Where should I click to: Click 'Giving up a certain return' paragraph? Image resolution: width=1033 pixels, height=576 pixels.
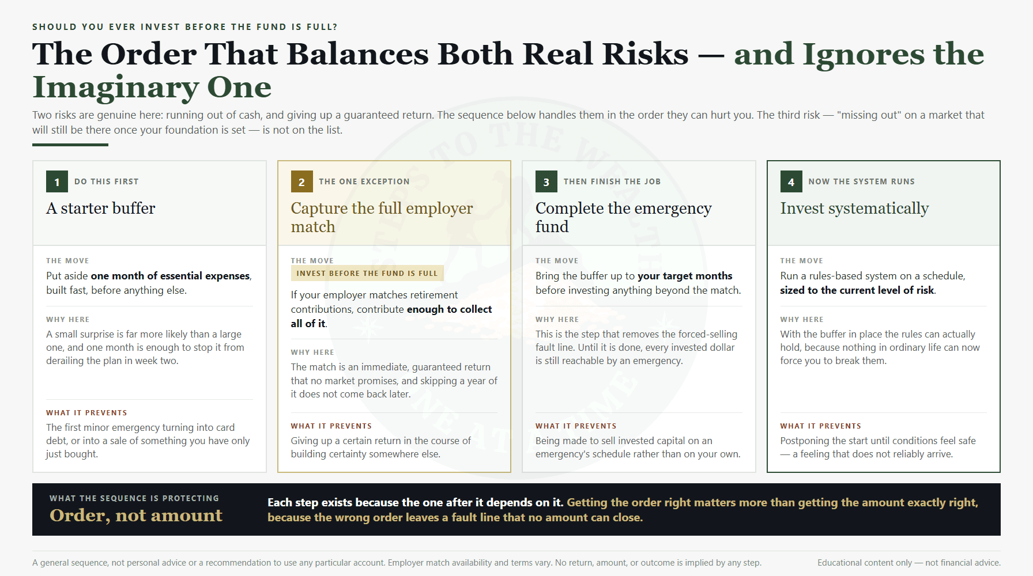tap(381, 448)
